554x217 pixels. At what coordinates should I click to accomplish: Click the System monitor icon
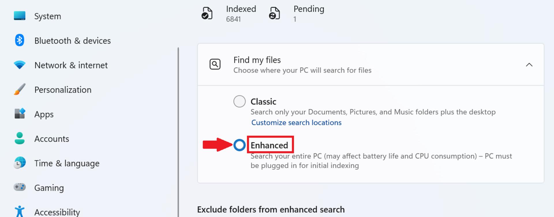[20, 16]
